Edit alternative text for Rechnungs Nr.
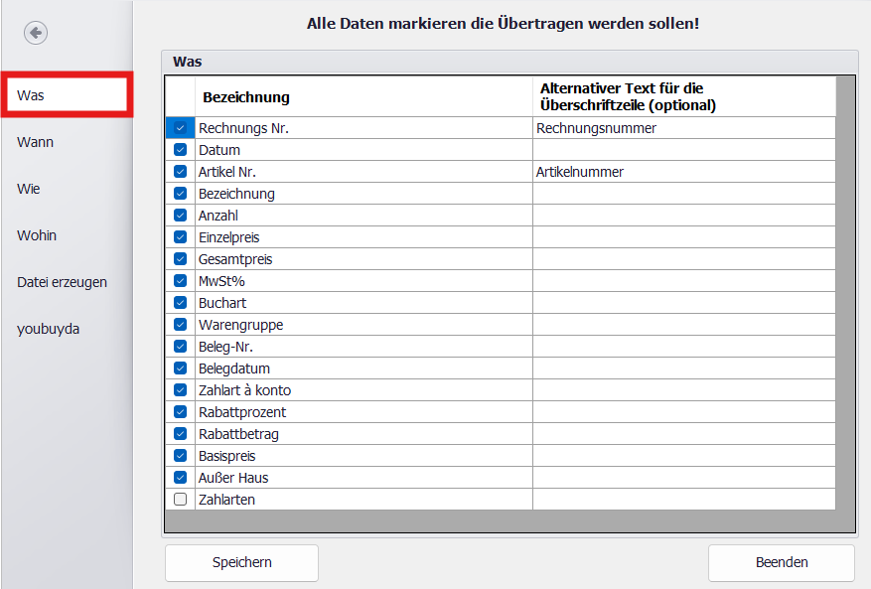 click(683, 128)
